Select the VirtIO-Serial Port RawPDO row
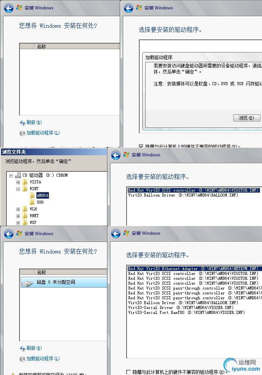Viewport: 262px width, 375px height. click(x=186, y=312)
